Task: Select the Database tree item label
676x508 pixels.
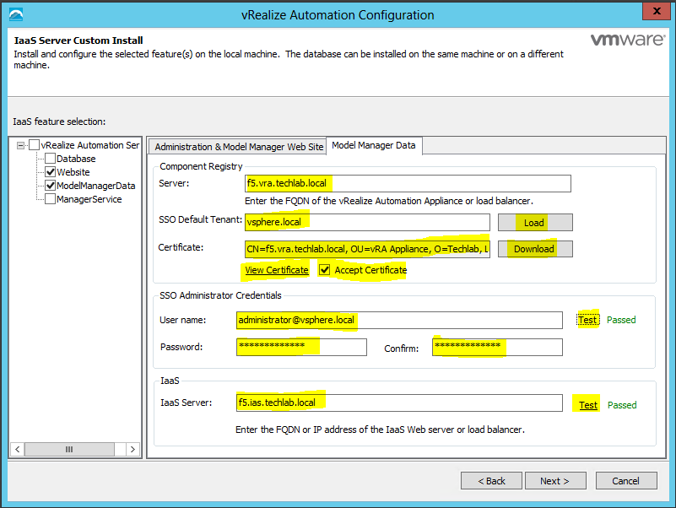Action: [76, 159]
